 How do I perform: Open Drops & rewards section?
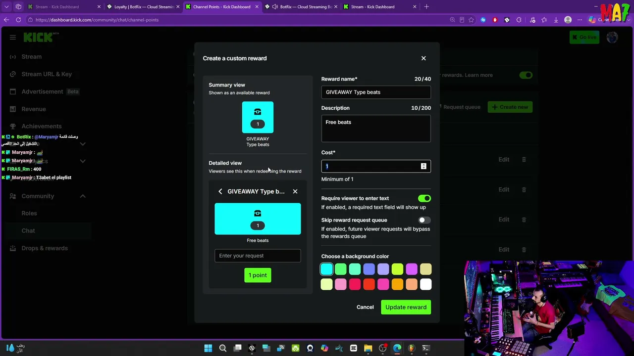click(x=45, y=248)
